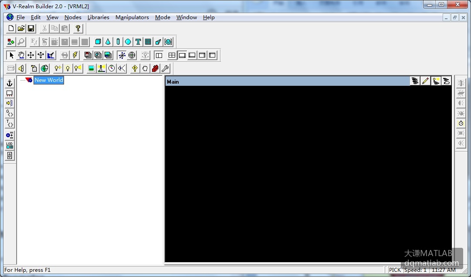The height and width of the screenshot is (277, 471).
Task: Open a file using the folder icon
Action: (x=21, y=28)
